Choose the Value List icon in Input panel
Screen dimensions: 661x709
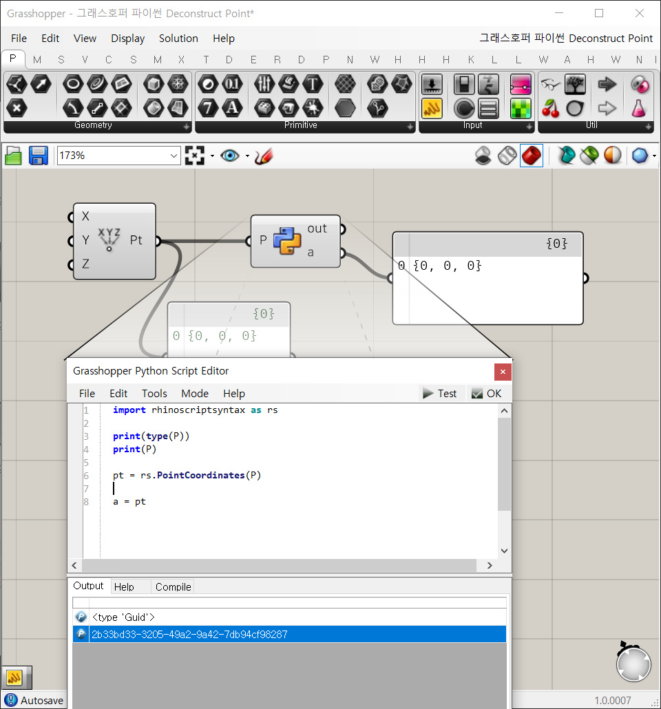click(489, 109)
